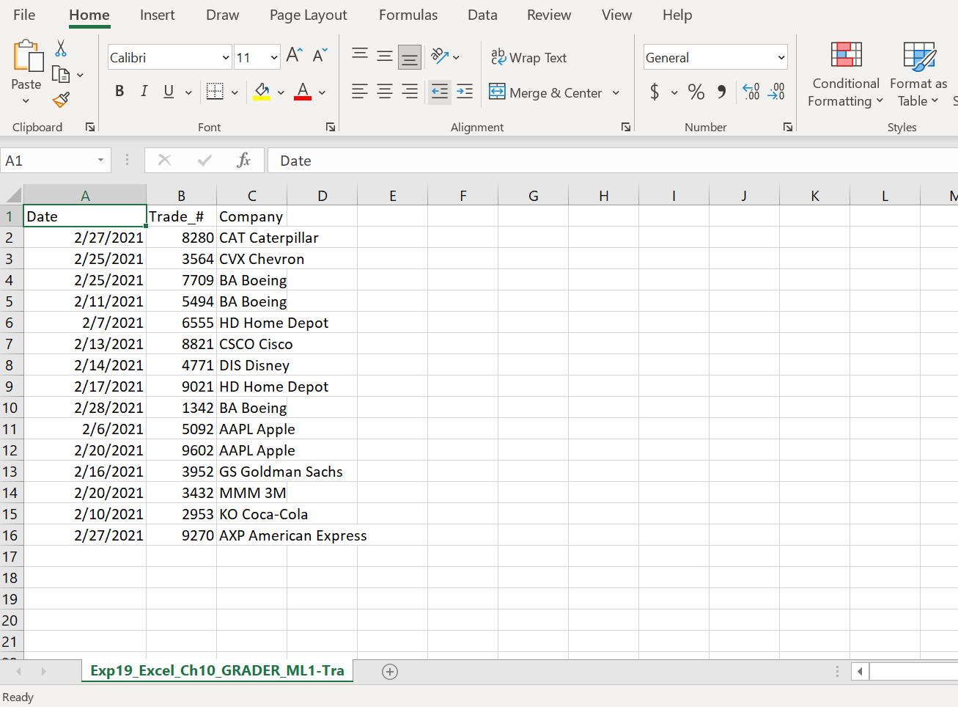Click the formula bar showing Date
The width and height of the screenshot is (958, 707).
click(613, 161)
